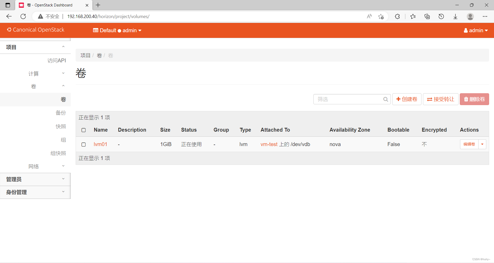Open the admin user menu dropdown
494x263 pixels.
pyautogui.click(x=476, y=30)
